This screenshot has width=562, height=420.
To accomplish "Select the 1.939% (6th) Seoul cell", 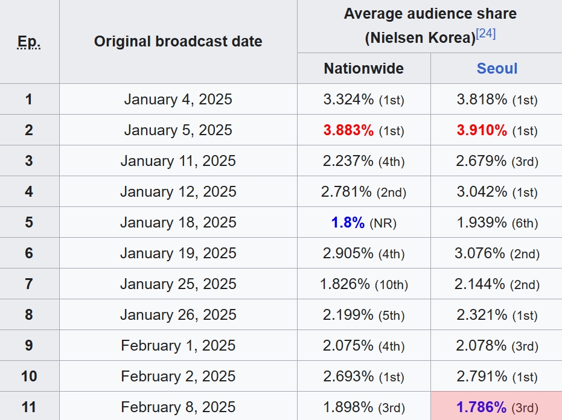I will coord(496,223).
